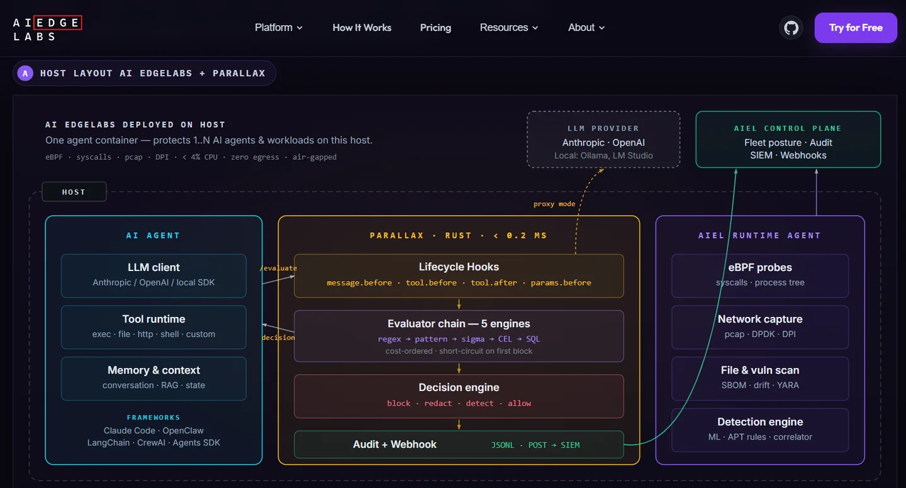Image resolution: width=906 pixels, height=488 pixels.
Task: Open the How It Works page
Action: click(362, 28)
